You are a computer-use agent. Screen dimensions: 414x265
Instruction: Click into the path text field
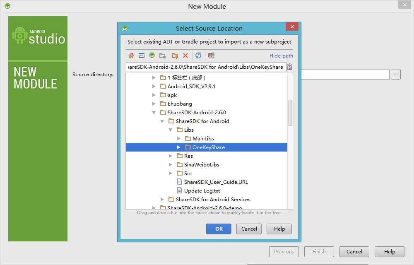tap(206, 67)
